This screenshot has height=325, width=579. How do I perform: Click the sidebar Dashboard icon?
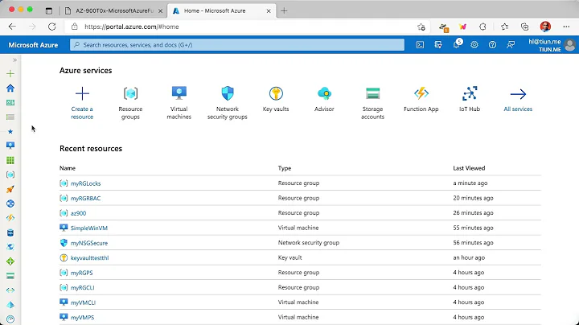(x=10, y=102)
